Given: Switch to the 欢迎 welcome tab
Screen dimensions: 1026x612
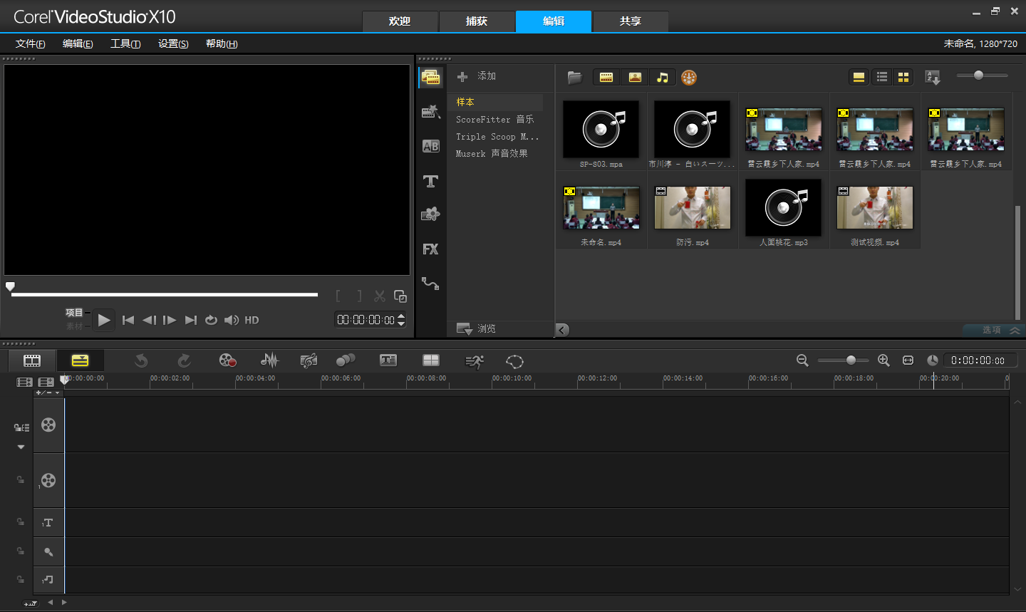Looking at the screenshot, I should coord(400,21).
